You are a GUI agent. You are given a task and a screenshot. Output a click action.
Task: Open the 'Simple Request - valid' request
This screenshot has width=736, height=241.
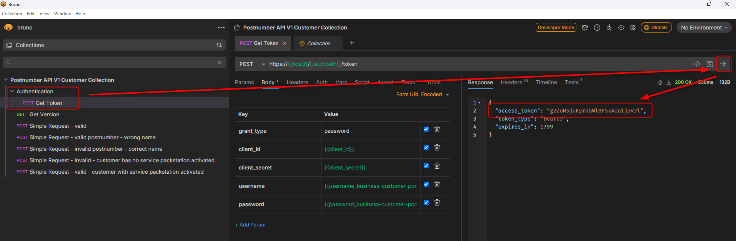(58, 126)
